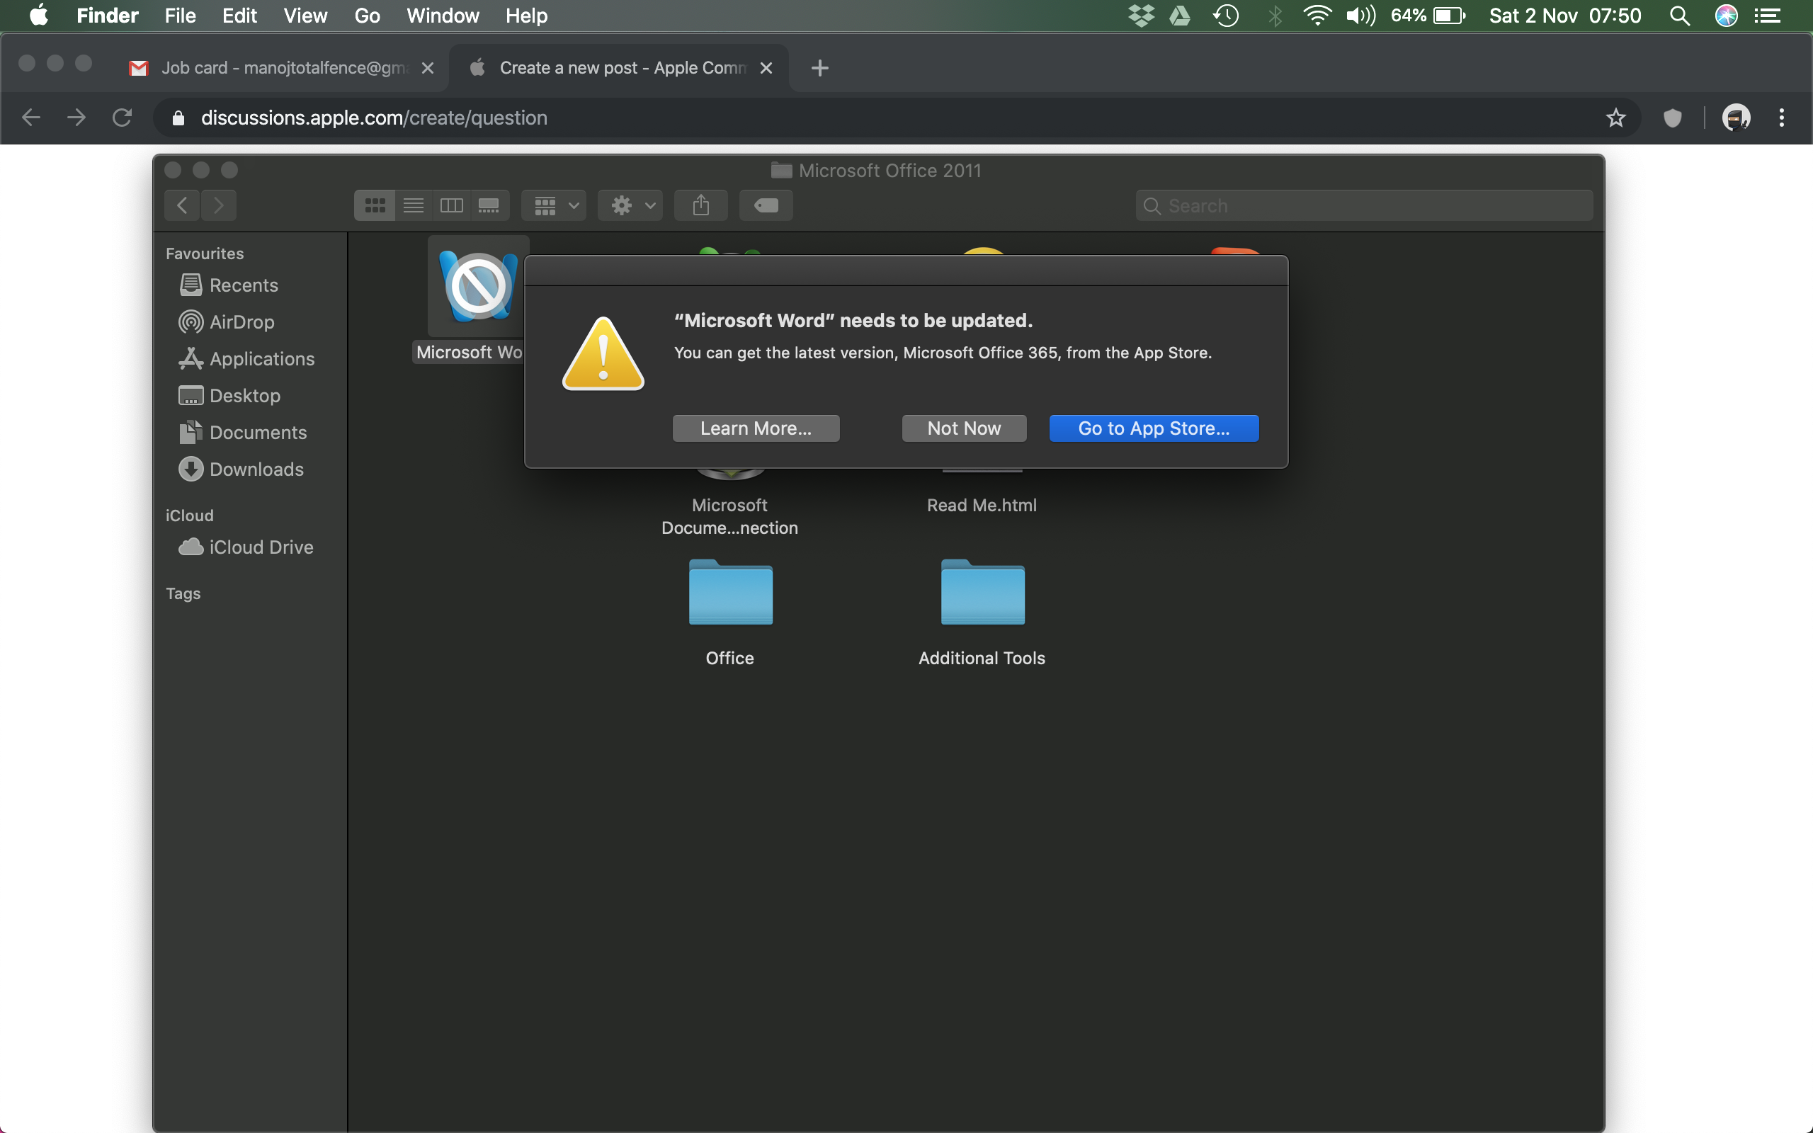The width and height of the screenshot is (1813, 1133).
Task: Open the Wi-Fi status menu
Action: 1317,16
